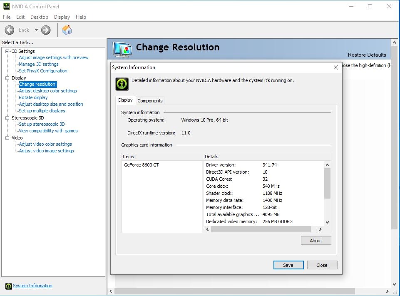Collapse the Display tree node

[7, 78]
